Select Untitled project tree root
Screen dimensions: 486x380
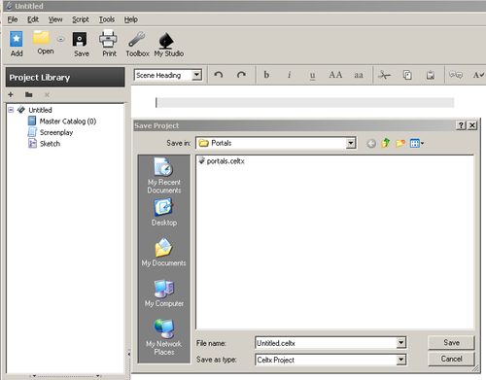tap(35, 110)
